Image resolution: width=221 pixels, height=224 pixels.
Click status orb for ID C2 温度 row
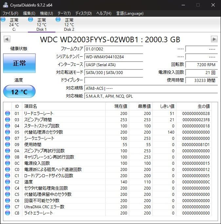pyautogui.click(x=8, y=182)
